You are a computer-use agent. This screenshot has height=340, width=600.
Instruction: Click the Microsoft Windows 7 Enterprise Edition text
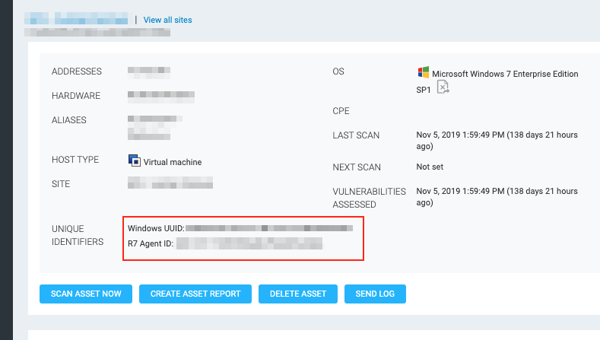click(x=505, y=74)
